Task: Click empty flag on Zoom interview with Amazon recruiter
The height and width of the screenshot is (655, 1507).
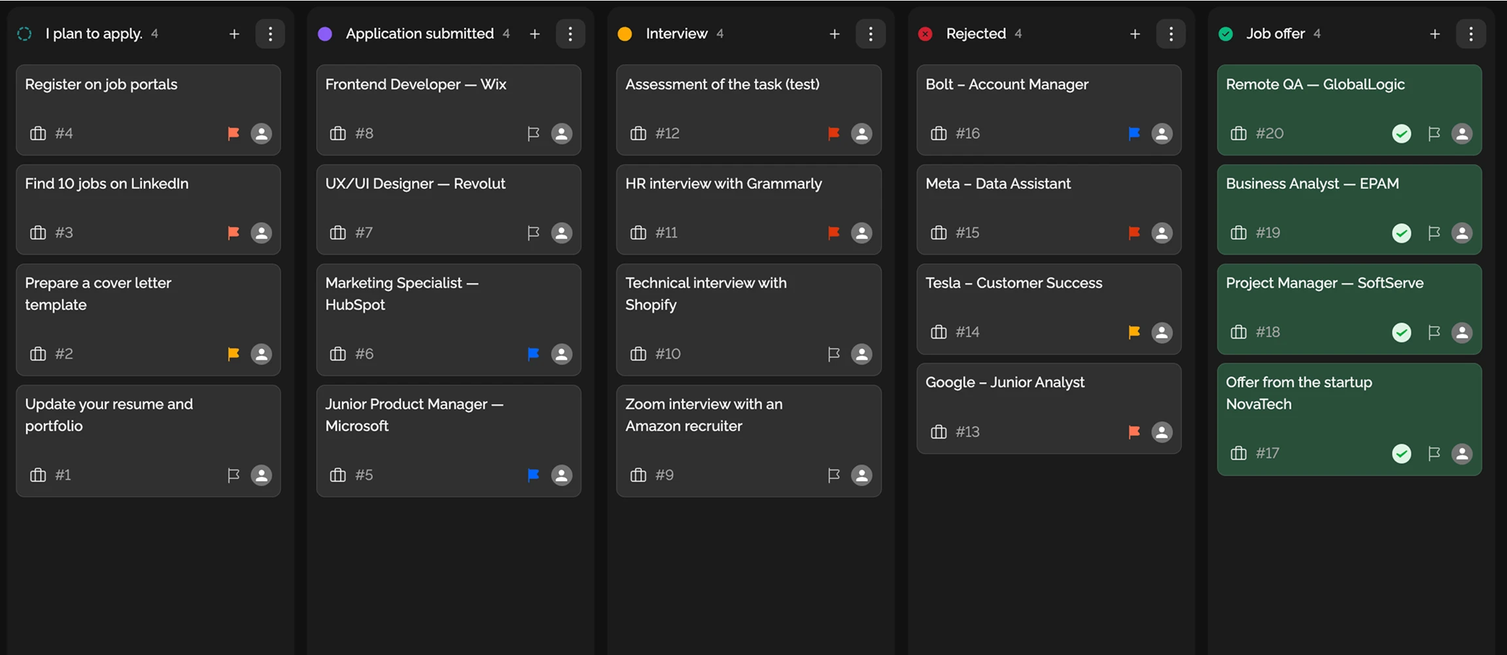Action: click(x=833, y=475)
